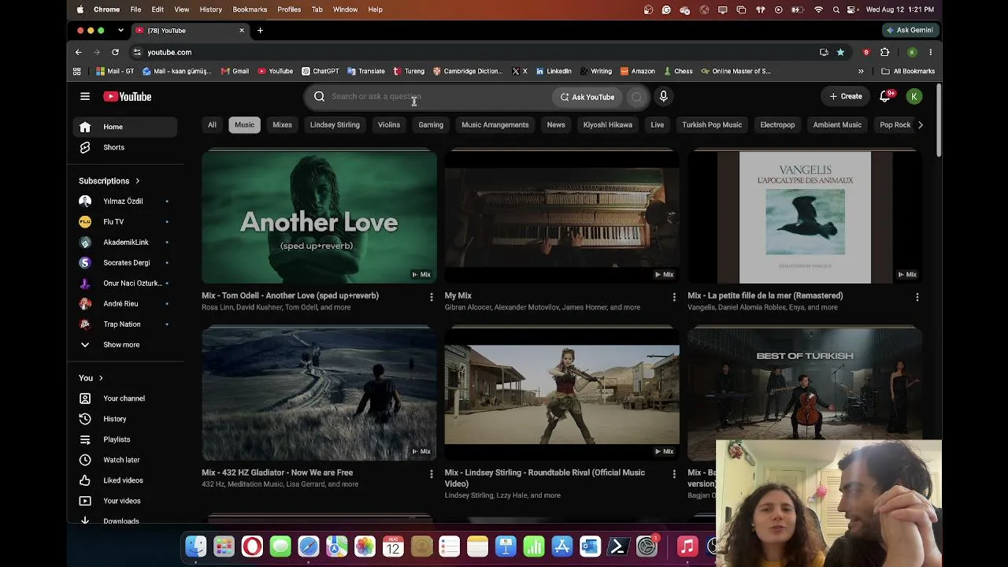
Task: Open the YouTube account avatar menu
Action: point(913,96)
